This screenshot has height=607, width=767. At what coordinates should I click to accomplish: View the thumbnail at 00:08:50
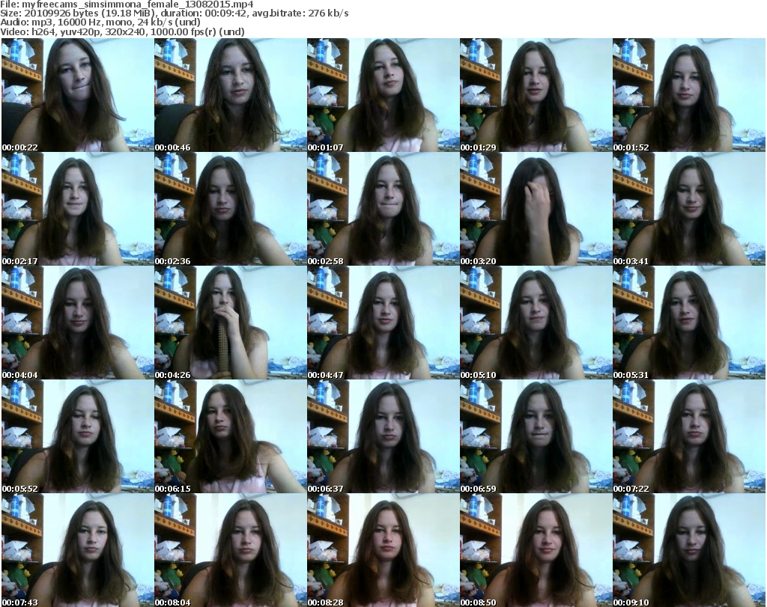pos(536,550)
